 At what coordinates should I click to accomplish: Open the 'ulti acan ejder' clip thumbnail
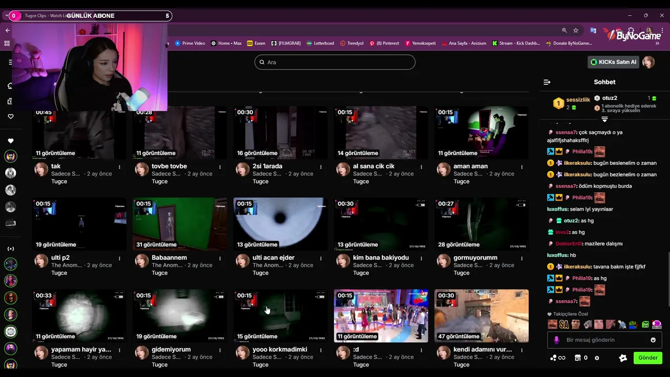[280, 224]
